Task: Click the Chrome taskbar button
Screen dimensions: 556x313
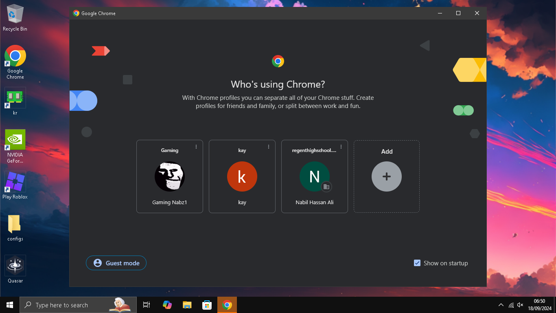Action: point(227,305)
